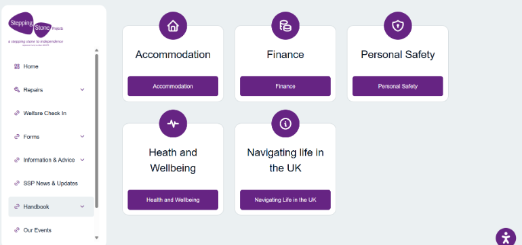Collapse the Handbook menu chevron

tap(83, 207)
